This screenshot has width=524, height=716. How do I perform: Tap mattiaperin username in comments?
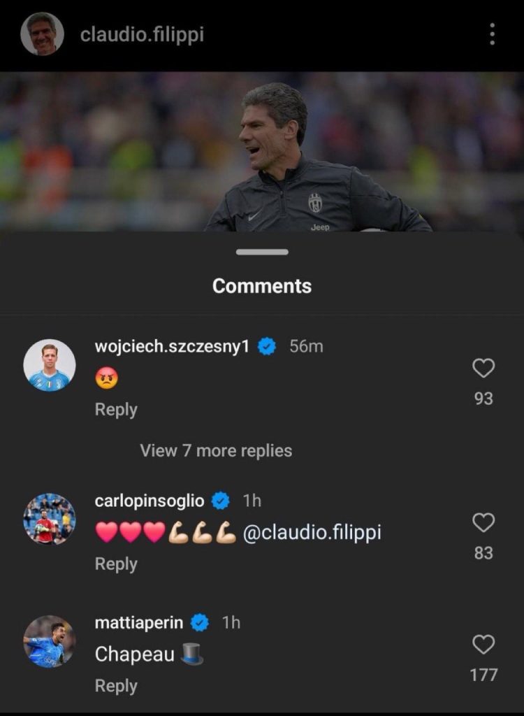coord(139,622)
